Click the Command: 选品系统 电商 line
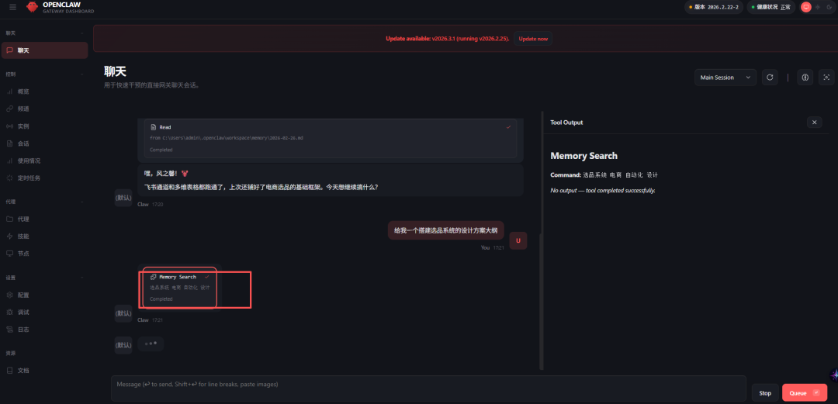 604,174
